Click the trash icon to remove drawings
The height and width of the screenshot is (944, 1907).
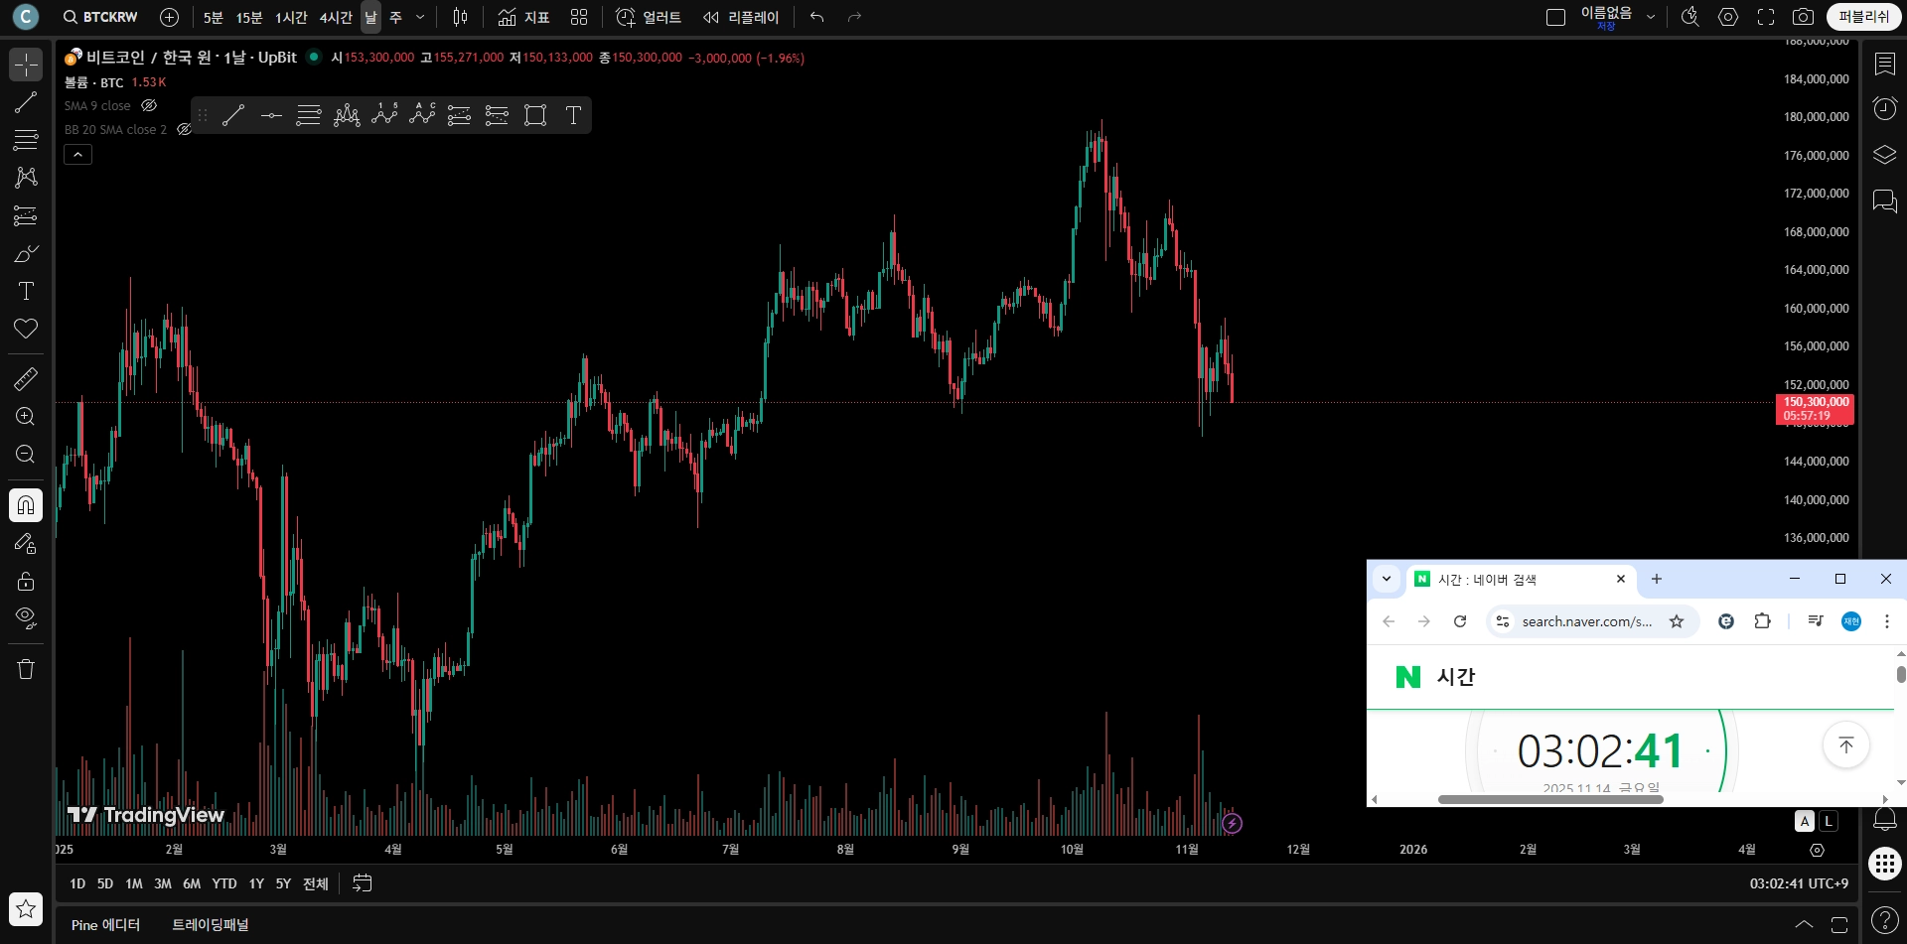[26, 669]
